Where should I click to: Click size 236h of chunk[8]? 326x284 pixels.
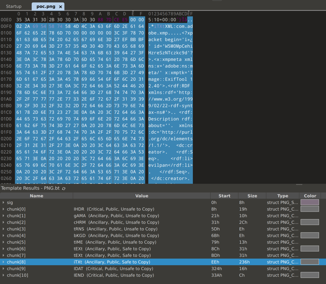244,262
